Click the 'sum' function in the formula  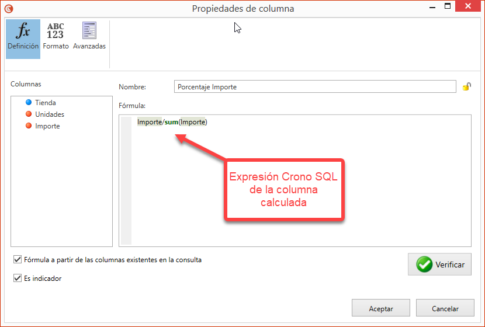pyautogui.click(x=171, y=122)
